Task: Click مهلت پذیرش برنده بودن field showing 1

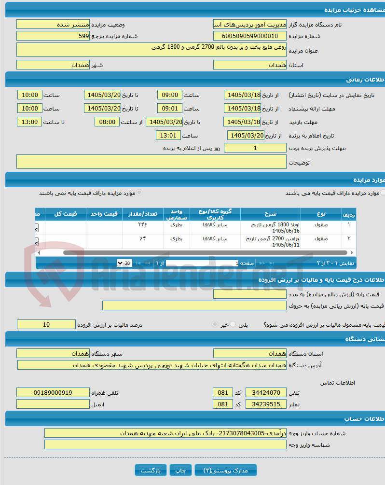Action: tap(255, 148)
